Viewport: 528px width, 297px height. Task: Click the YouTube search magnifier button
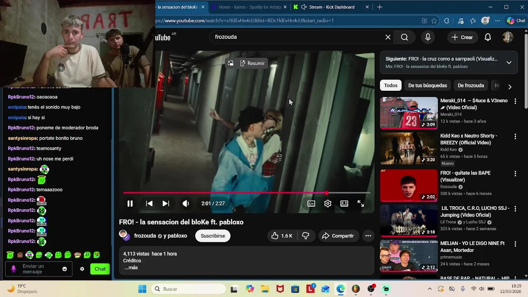[x=404, y=37]
